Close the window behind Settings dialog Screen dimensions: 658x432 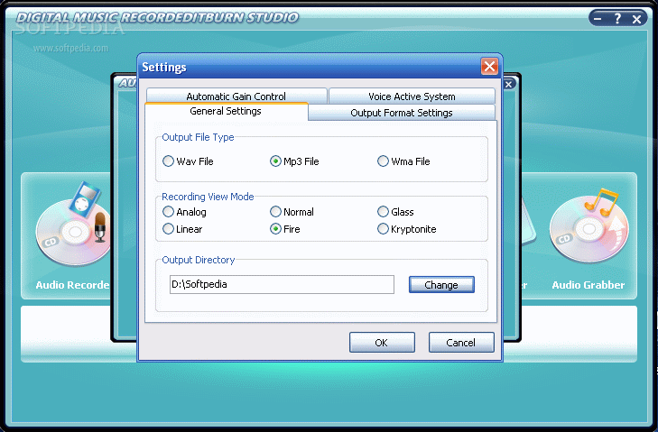click(x=508, y=84)
